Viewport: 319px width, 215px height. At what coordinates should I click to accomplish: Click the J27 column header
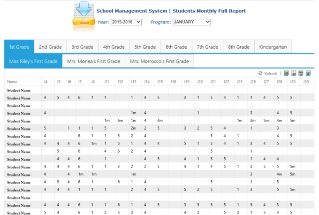(x=266, y=82)
